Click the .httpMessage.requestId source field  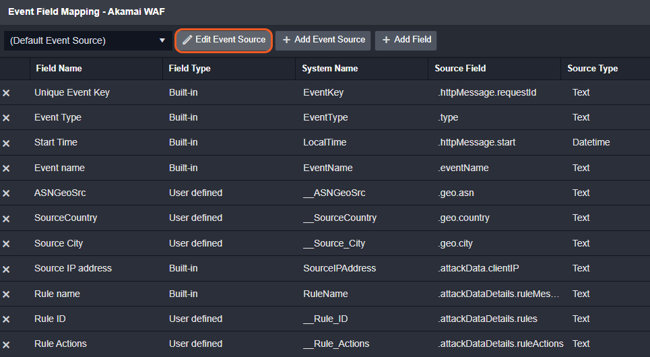(x=487, y=92)
